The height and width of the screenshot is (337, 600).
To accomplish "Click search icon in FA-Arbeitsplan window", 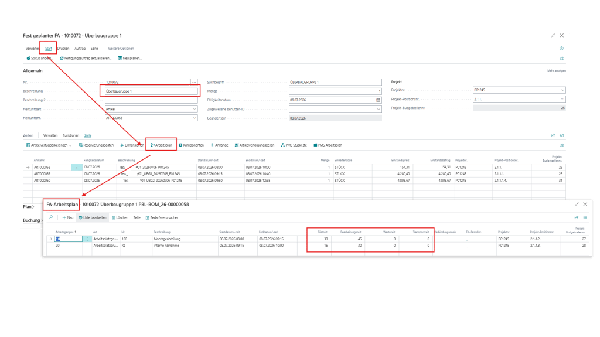I will tap(51, 217).
